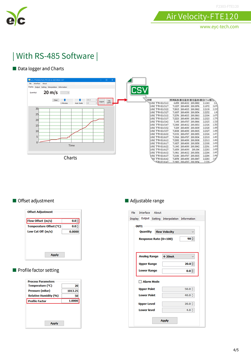This screenshot has width=251, height=352.
Task: Click the Temperature Offset spinner arrows
Action: [78, 226]
